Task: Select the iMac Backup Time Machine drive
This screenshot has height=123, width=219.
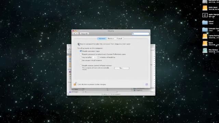Action: tap(205, 51)
